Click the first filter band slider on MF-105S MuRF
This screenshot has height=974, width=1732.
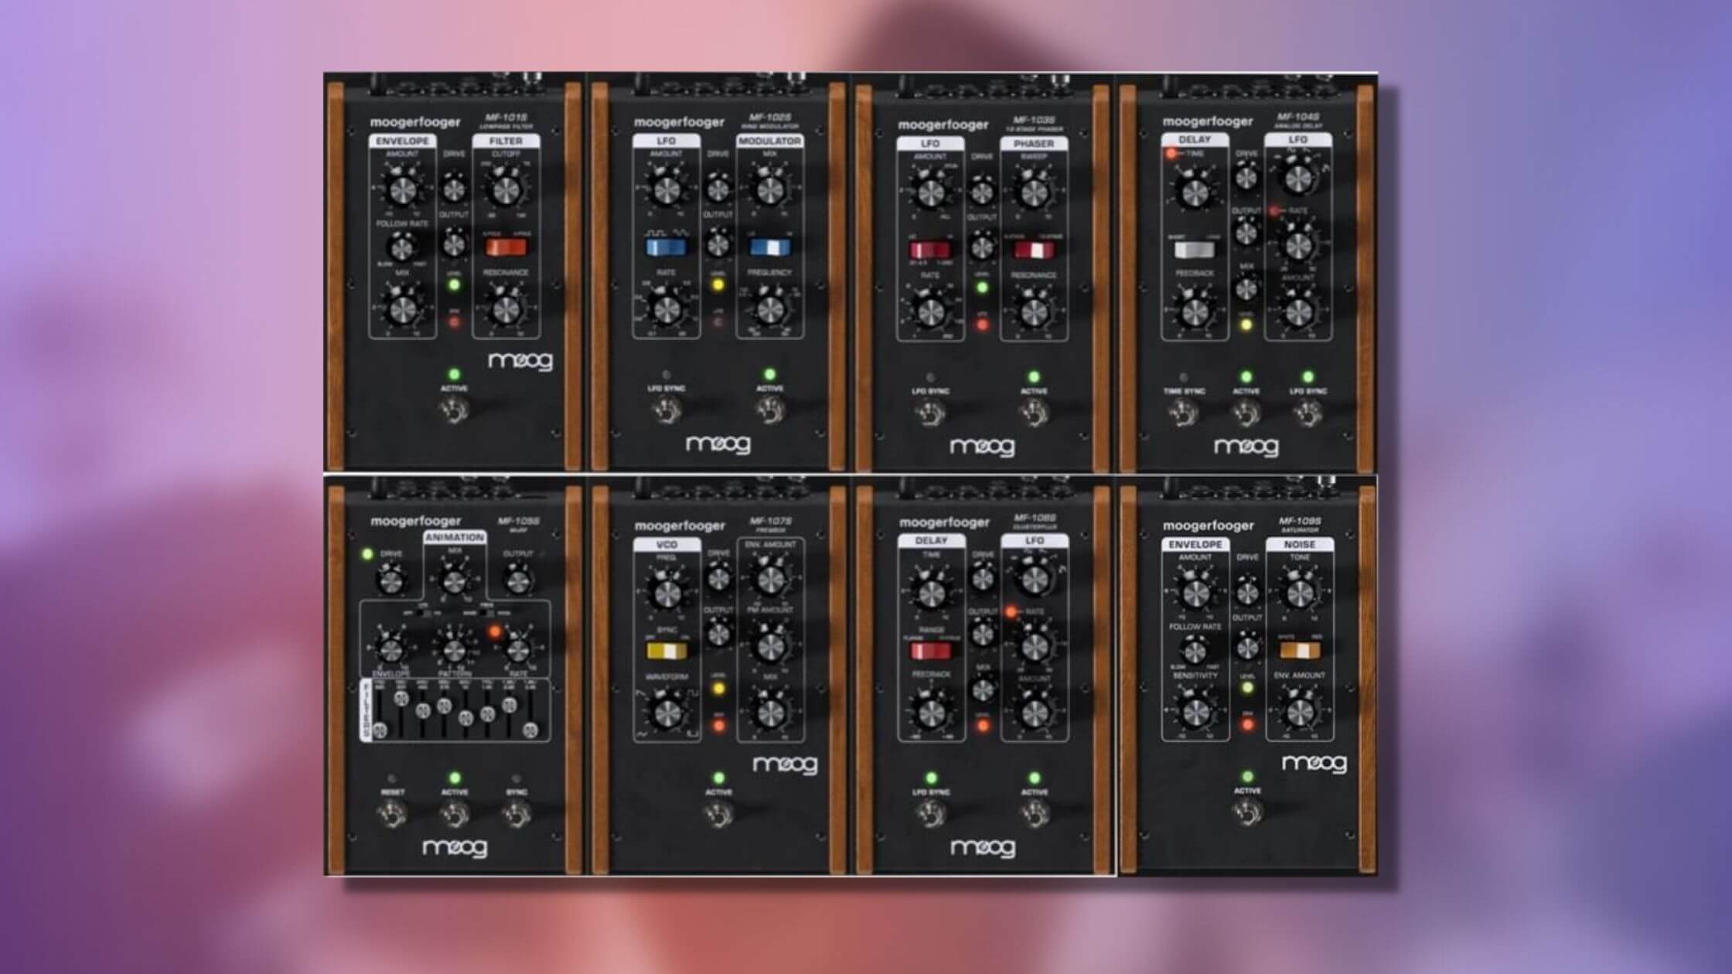[x=380, y=730]
